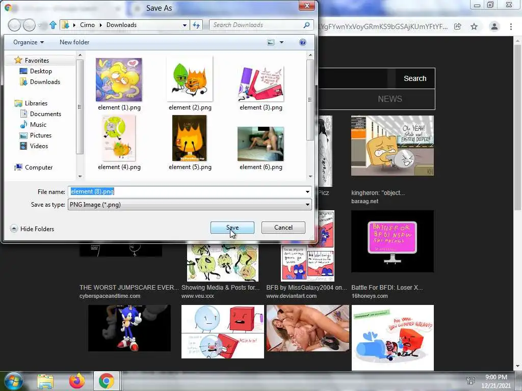
Task: Refresh the Downloads folder view
Action: tap(196, 25)
